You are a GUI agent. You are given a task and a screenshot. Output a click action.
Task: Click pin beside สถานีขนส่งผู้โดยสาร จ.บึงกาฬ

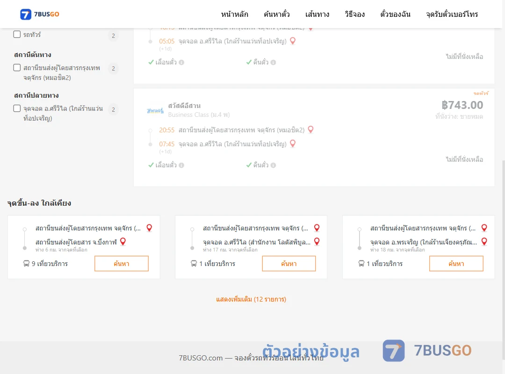click(123, 241)
